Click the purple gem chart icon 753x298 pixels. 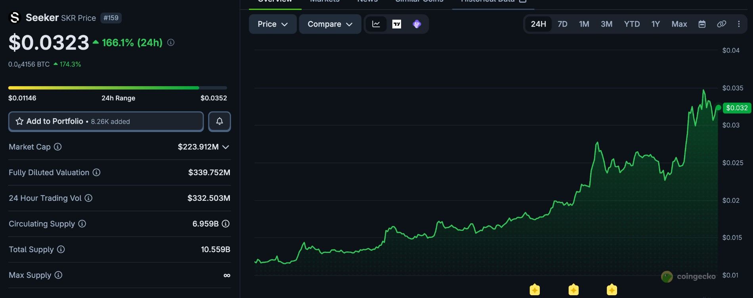[417, 24]
